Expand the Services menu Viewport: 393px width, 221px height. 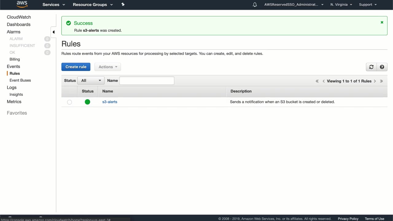54,5
